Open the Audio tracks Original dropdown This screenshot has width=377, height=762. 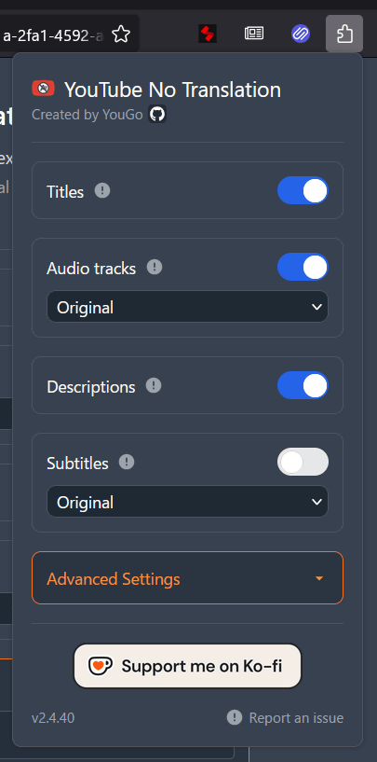point(187,307)
